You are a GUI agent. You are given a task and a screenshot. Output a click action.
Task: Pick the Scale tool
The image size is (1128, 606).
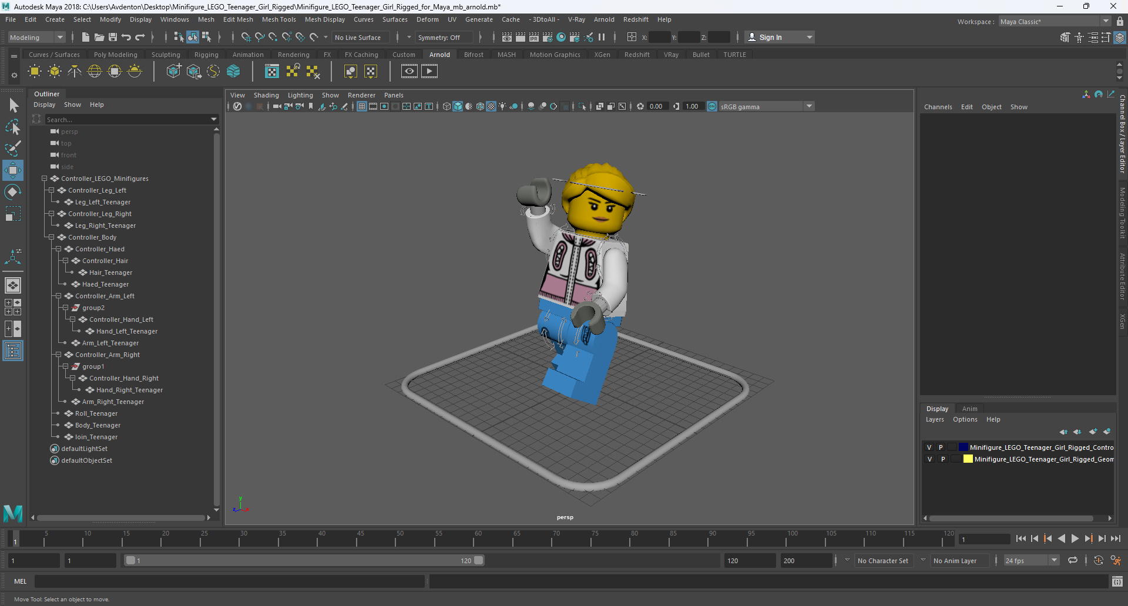coord(13,214)
